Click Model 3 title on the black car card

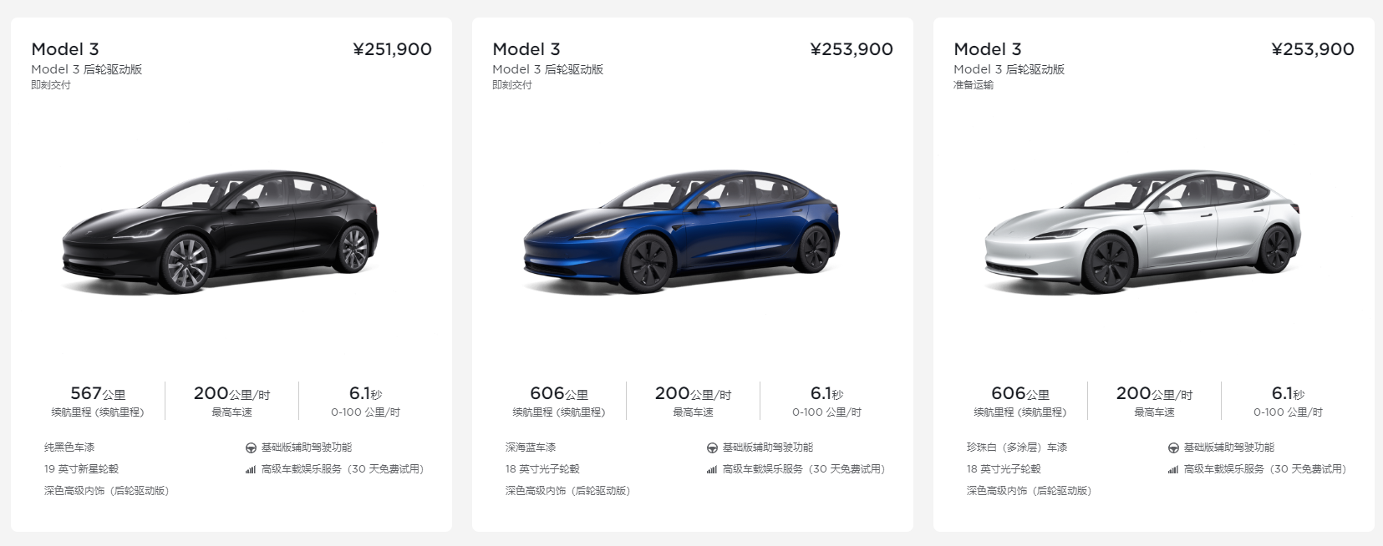(65, 49)
